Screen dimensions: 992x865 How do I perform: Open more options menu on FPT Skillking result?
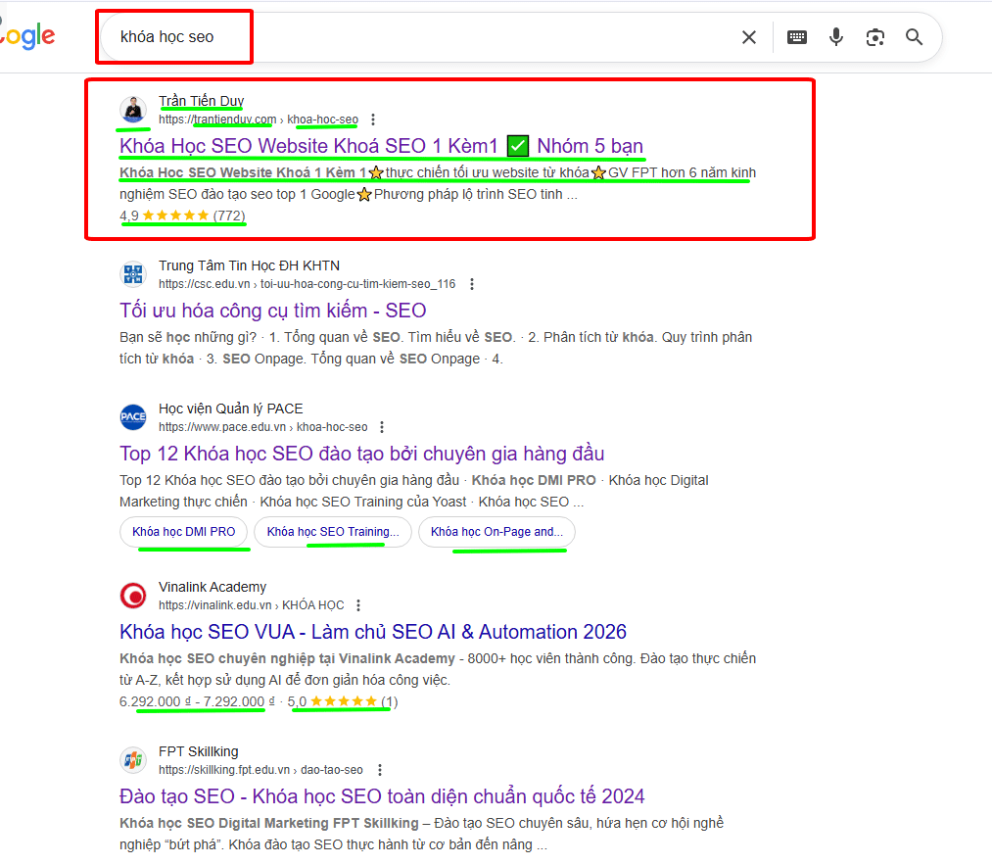click(x=380, y=769)
